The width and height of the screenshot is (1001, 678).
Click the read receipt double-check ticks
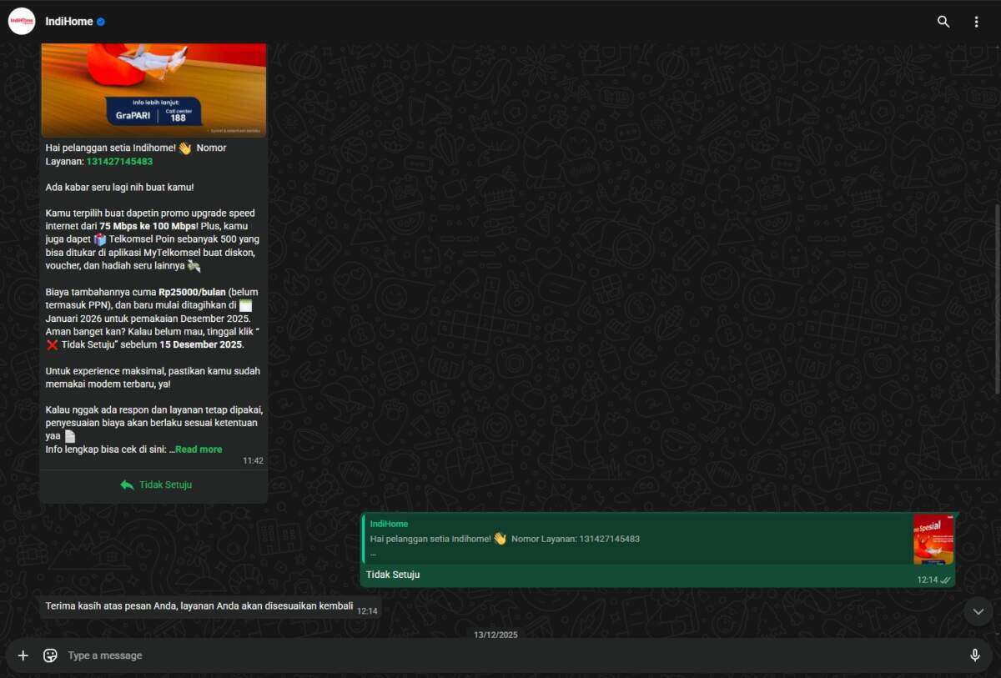click(945, 580)
